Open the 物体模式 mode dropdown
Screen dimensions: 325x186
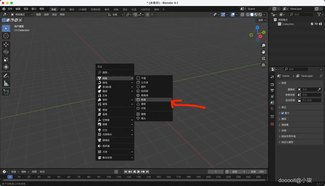click(22, 15)
